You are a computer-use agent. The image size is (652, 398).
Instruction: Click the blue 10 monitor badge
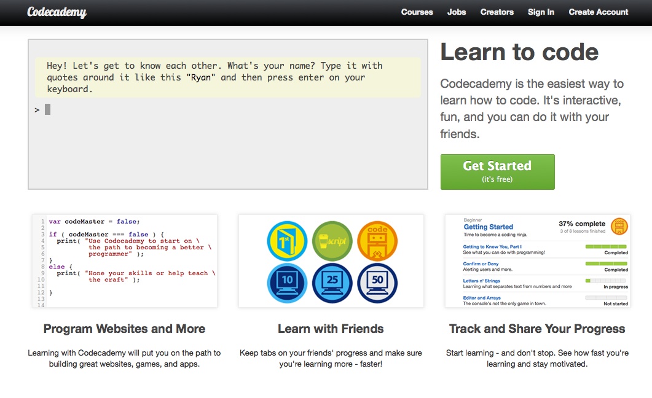287,283
